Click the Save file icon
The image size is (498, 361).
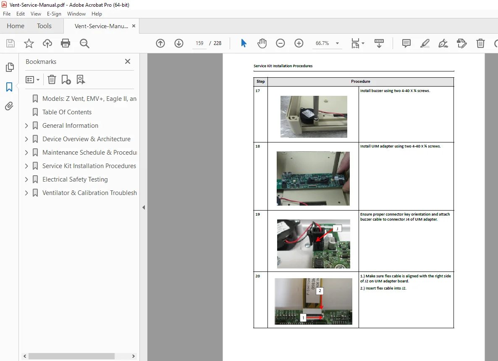10,43
